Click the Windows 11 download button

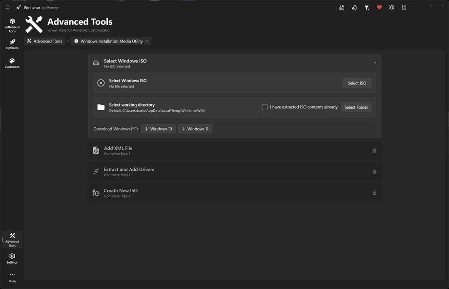coord(195,129)
